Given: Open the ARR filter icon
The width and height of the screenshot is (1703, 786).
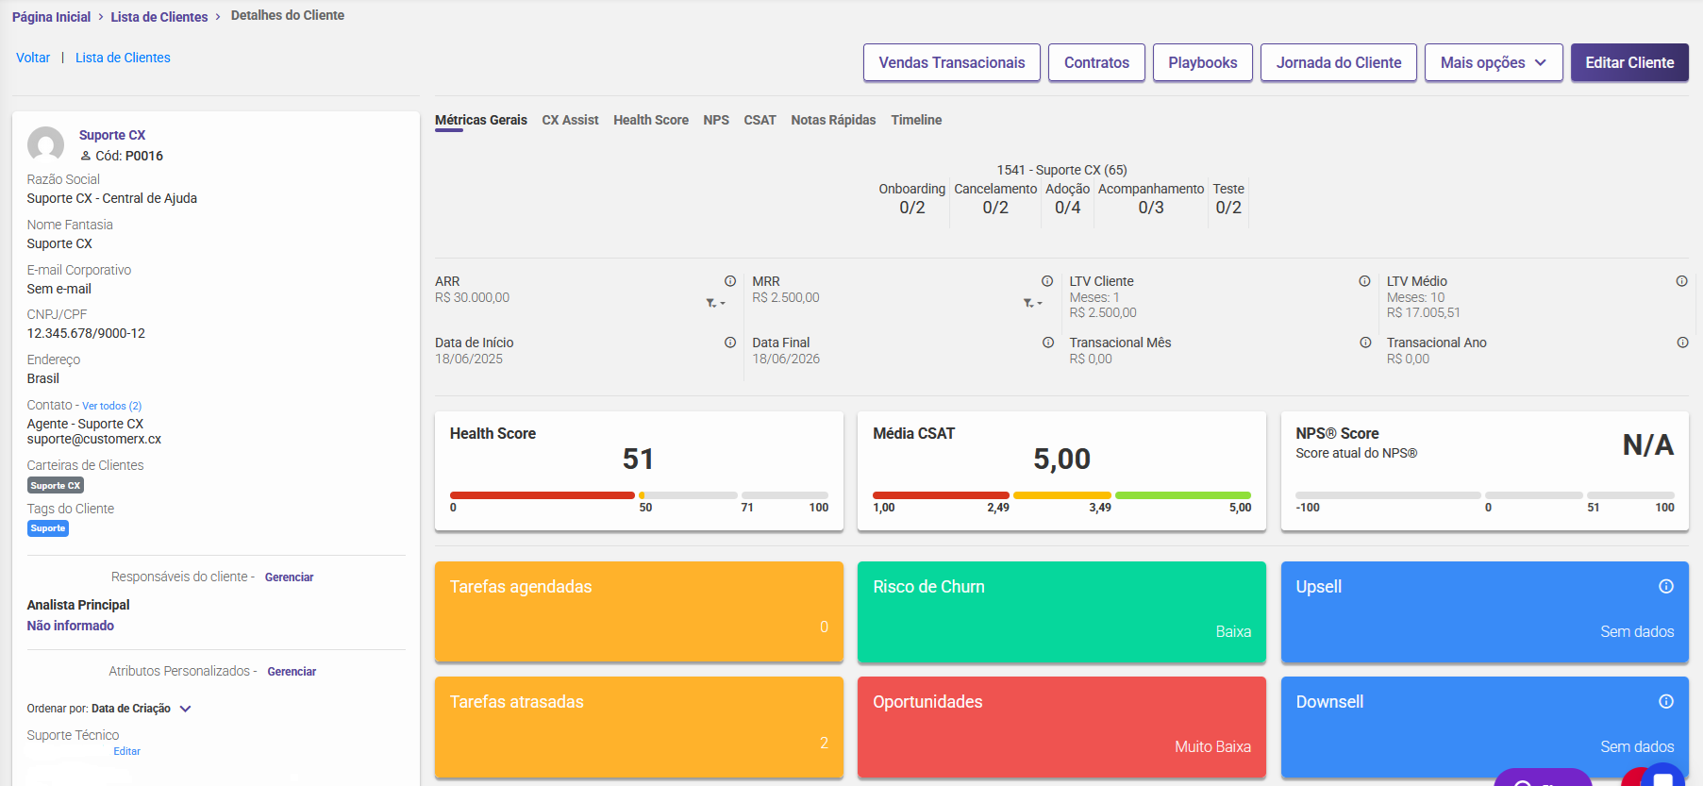Looking at the screenshot, I should pyautogui.click(x=714, y=303).
